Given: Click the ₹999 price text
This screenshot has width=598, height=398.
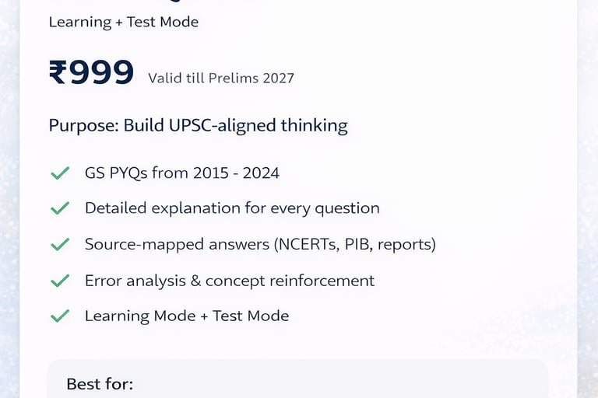Looking at the screenshot, I should pos(91,73).
